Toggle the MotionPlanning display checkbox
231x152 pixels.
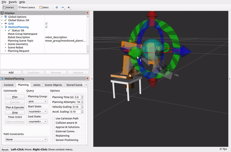point(46,27)
